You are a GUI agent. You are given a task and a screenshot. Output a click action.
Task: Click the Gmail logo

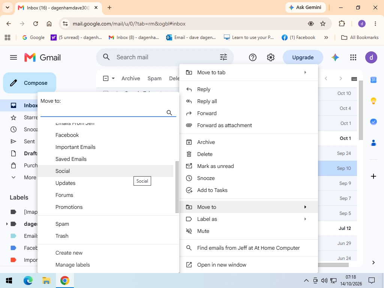pyautogui.click(x=42, y=57)
